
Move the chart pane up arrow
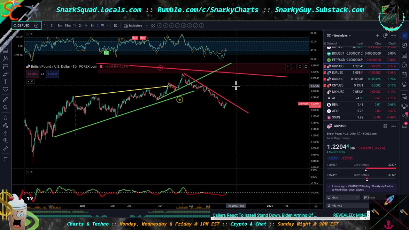point(288,66)
